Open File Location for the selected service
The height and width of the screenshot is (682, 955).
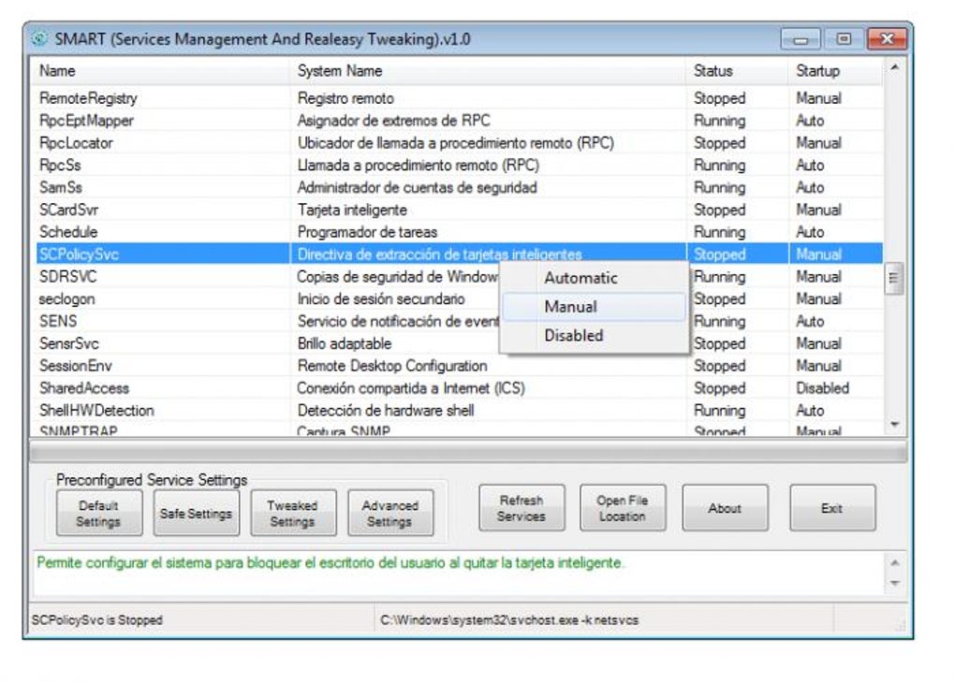[x=623, y=506]
